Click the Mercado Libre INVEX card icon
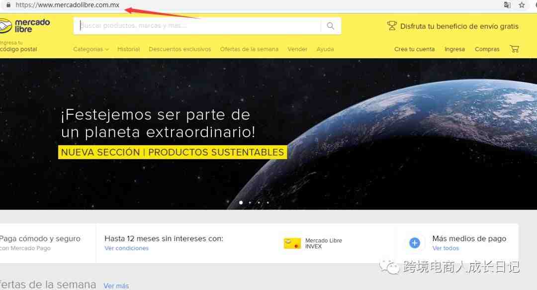Viewport: 537px width, 290px height. tap(292, 243)
